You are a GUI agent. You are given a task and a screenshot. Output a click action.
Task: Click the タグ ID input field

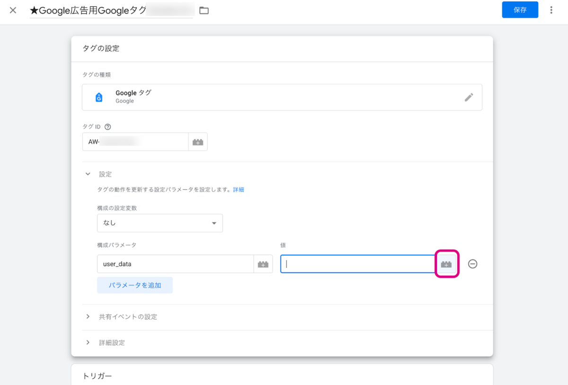135,142
